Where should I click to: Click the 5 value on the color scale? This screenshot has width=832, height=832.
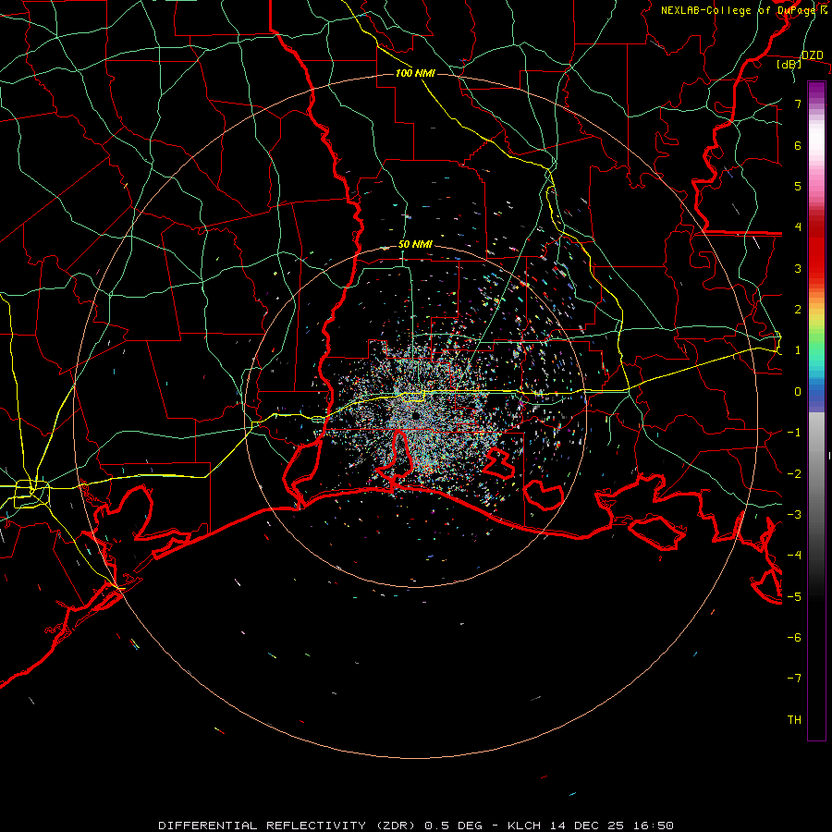tap(798, 186)
